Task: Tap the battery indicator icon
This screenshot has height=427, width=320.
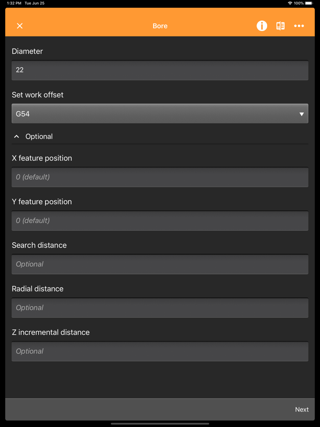Action: [x=309, y=3]
